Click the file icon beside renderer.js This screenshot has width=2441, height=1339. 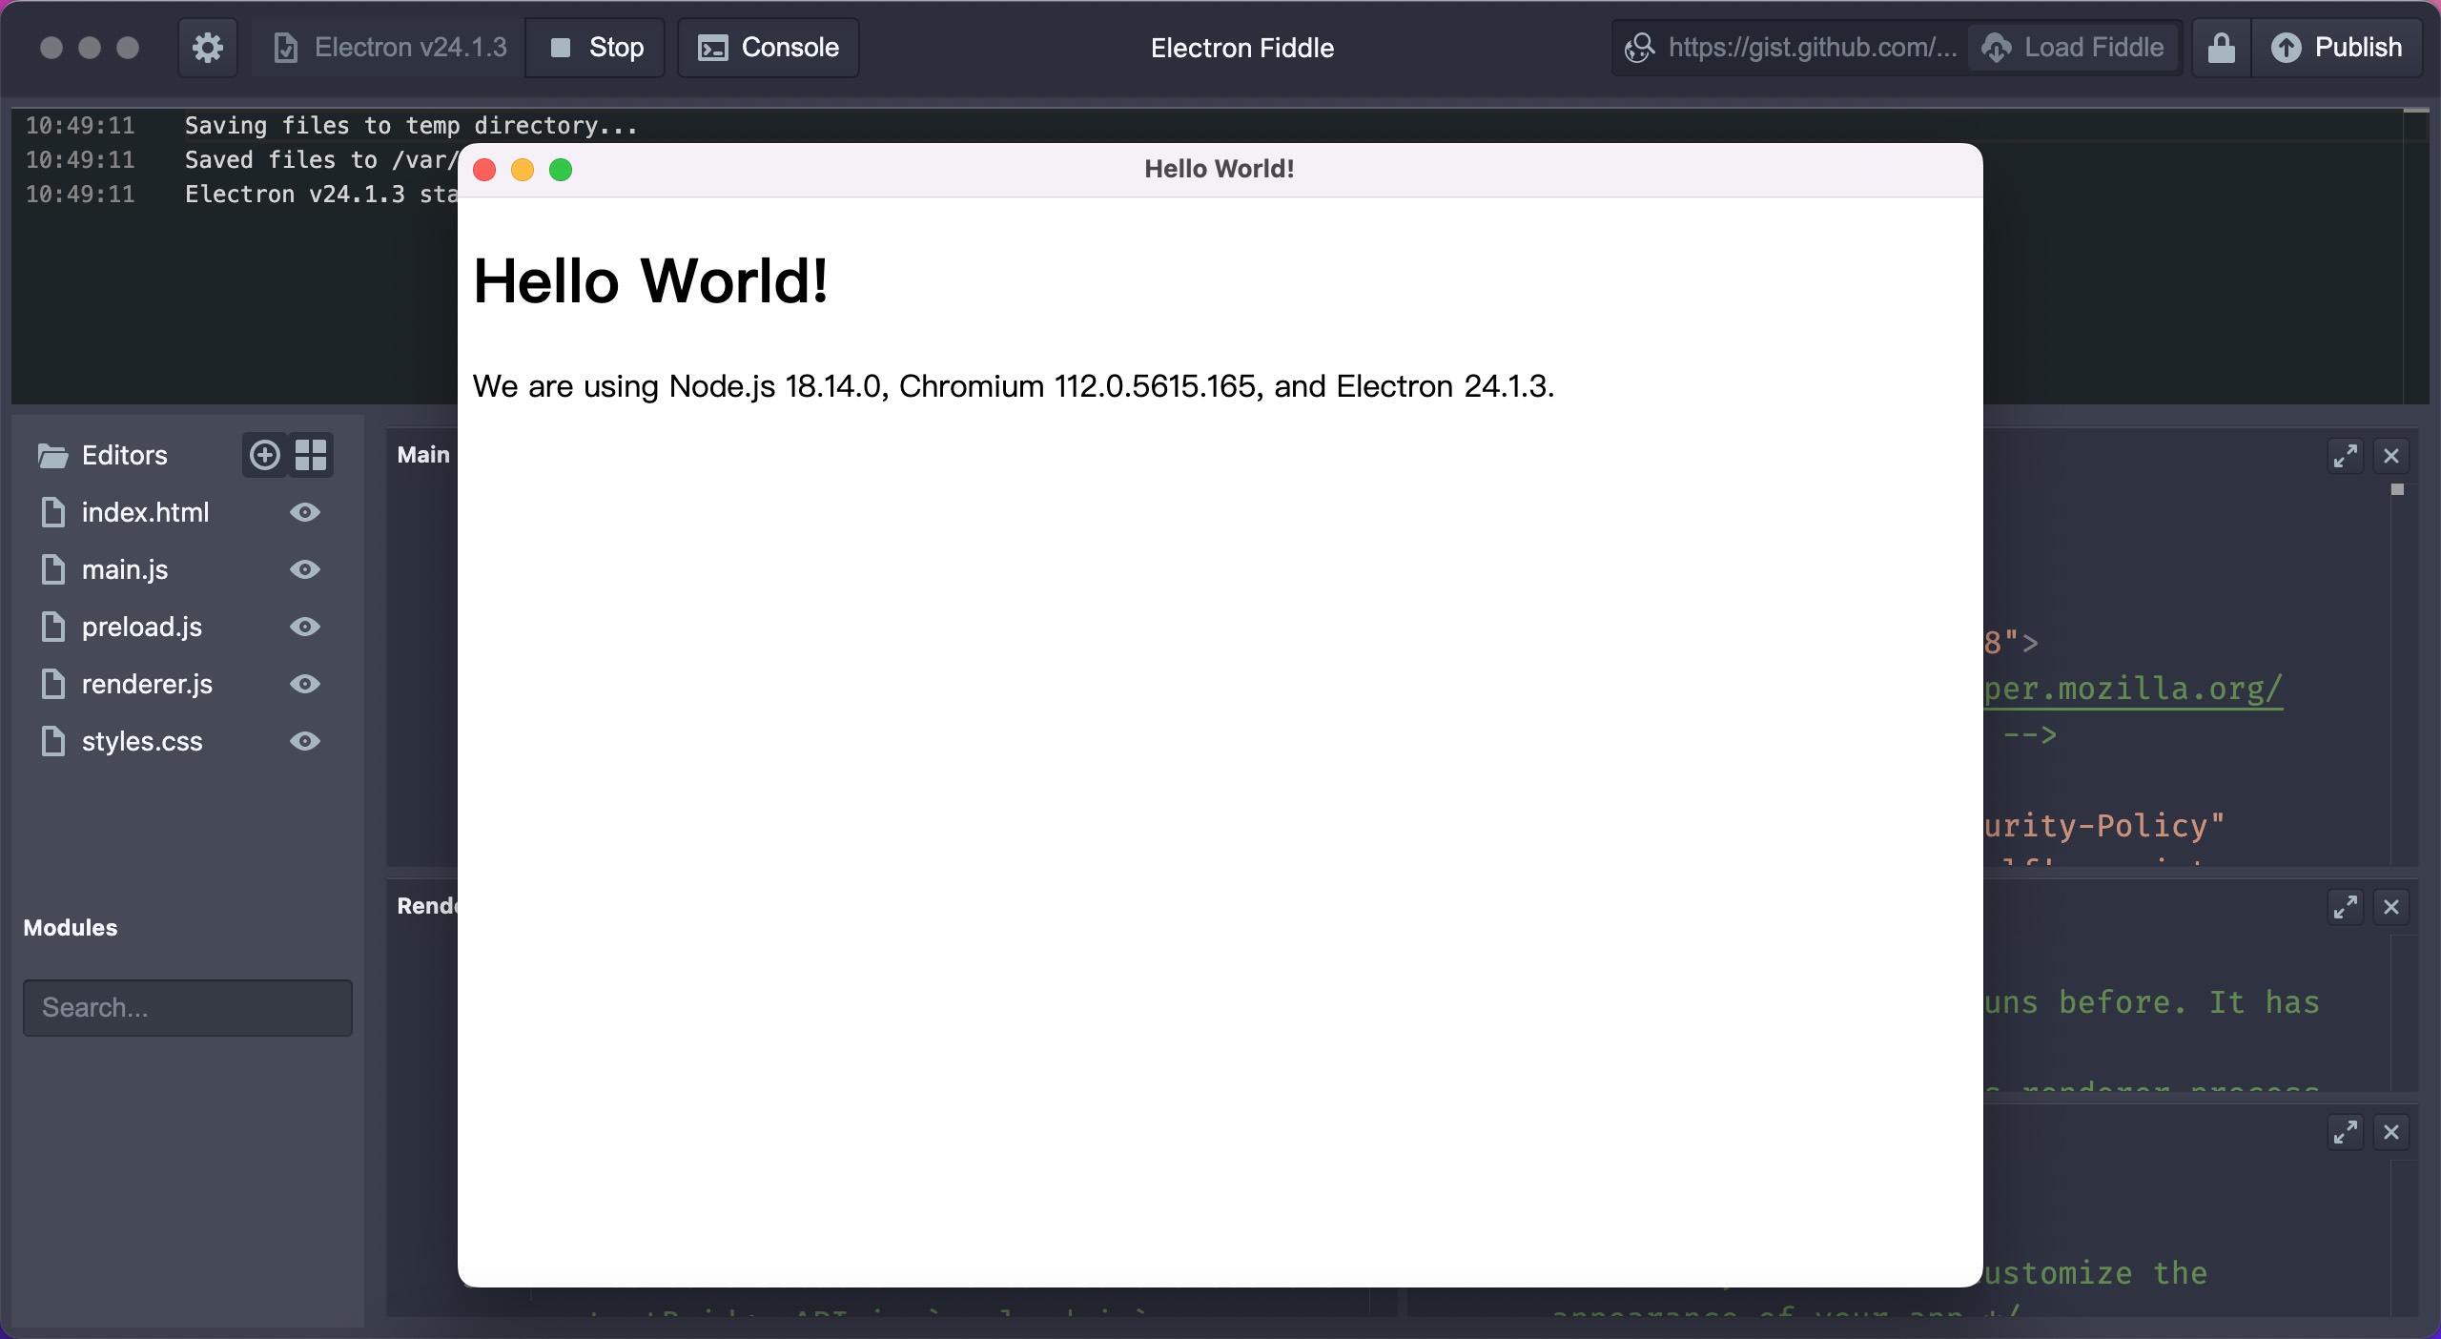pos(53,684)
